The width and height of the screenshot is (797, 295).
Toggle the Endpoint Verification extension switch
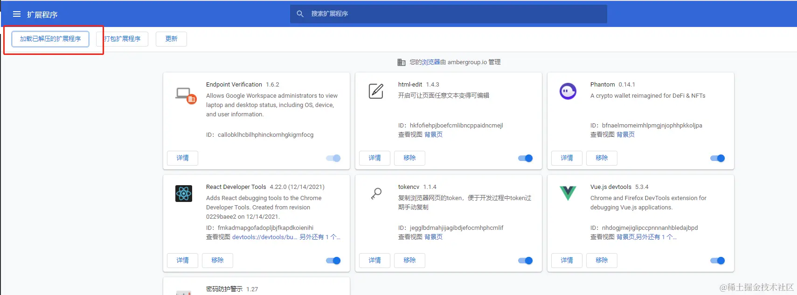(x=333, y=158)
